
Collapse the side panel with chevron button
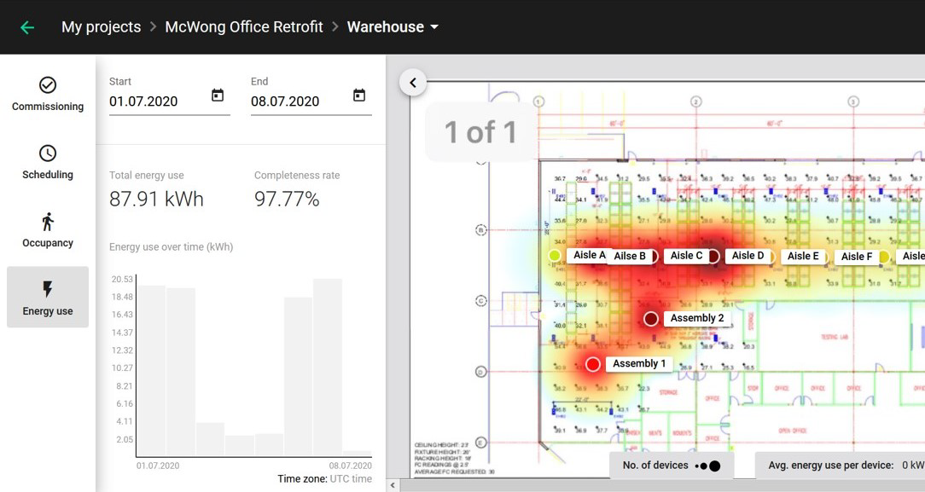click(x=413, y=83)
